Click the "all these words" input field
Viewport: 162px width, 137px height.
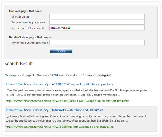pyautogui.click(x=97, y=17)
